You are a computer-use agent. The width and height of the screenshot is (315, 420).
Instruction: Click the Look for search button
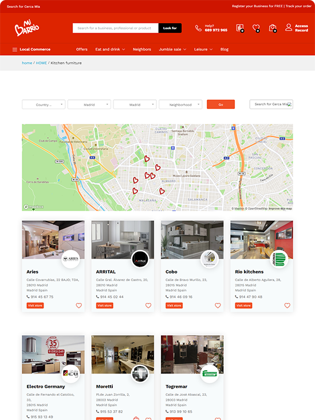[x=170, y=28]
